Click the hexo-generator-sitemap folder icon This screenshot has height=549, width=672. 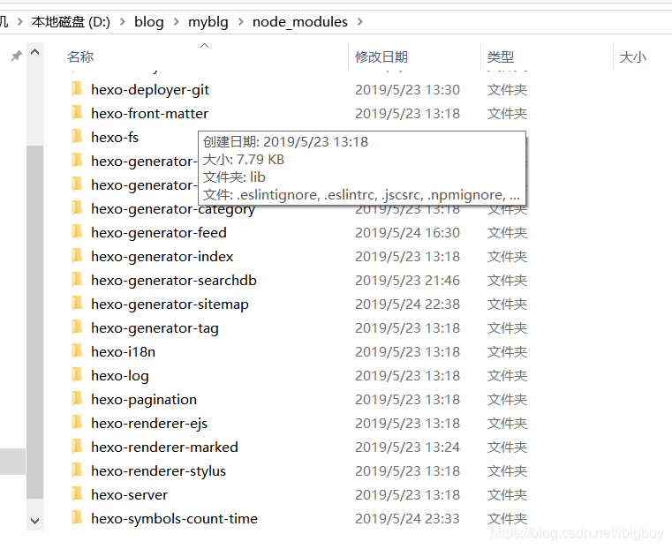pos(77,304)
